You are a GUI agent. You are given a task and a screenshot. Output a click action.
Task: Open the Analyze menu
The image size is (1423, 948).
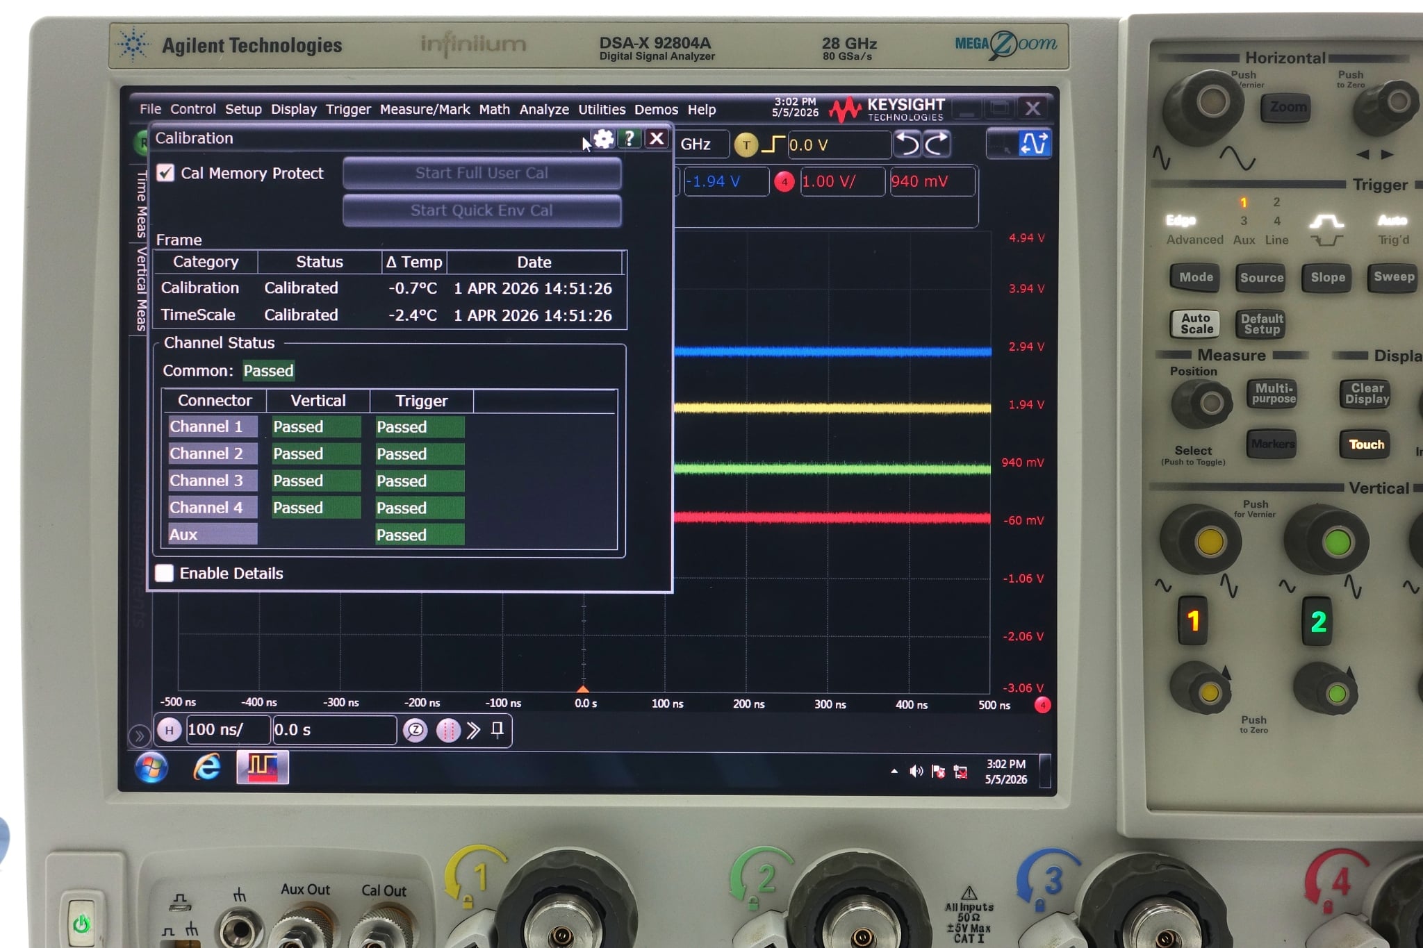[544, 109]
